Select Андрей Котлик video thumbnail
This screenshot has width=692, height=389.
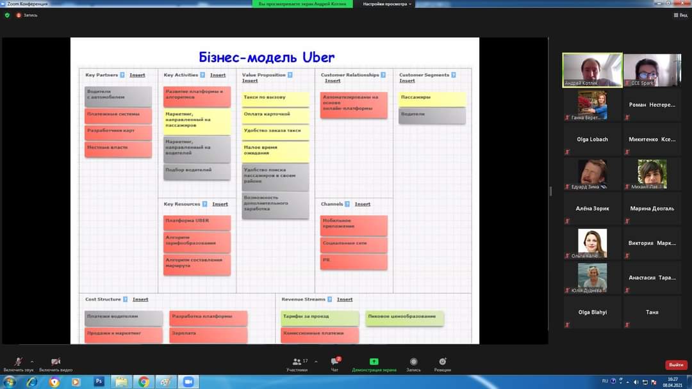click(592, 70)
